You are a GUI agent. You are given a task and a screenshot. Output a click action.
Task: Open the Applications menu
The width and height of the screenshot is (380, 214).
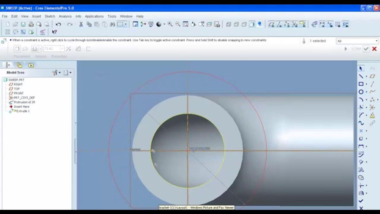coord(94,16)
